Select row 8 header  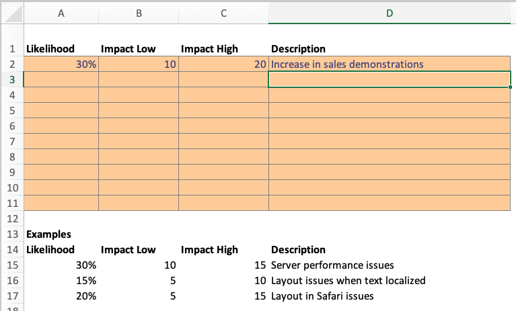(12, 157)
